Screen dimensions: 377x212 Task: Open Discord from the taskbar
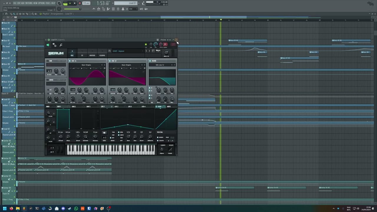coord(63,208)
